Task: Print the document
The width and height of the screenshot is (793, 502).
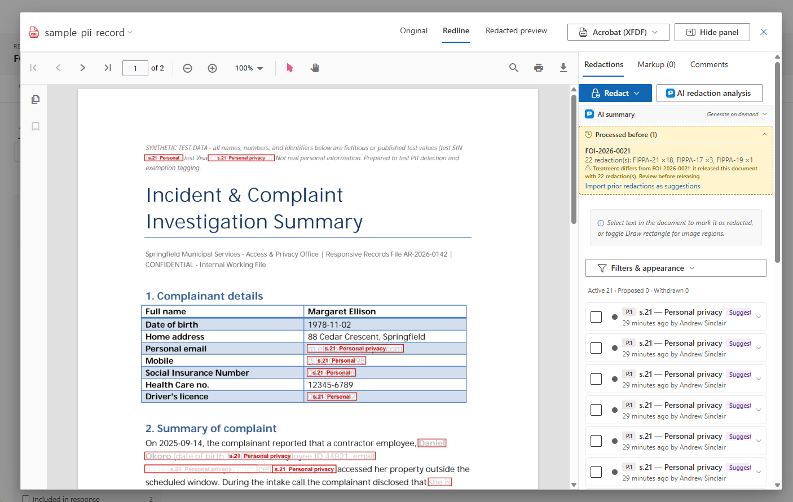Action: coord(539,68)
